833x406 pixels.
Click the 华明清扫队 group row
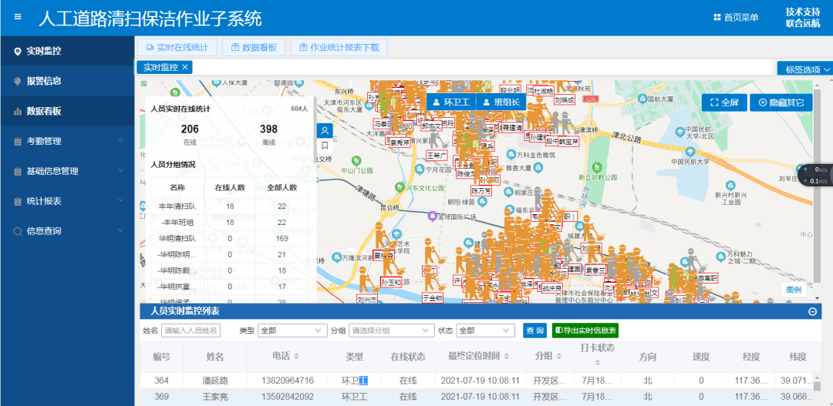230,238
